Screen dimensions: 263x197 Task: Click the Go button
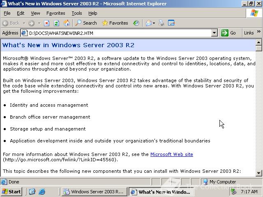click(228, 33)
